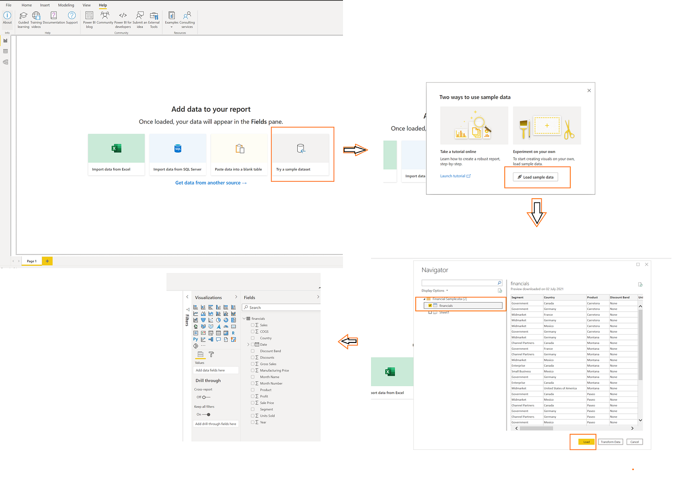Tick the financials table checkbox in Navigator
This screenshot has width=680, height=478.
430,305
